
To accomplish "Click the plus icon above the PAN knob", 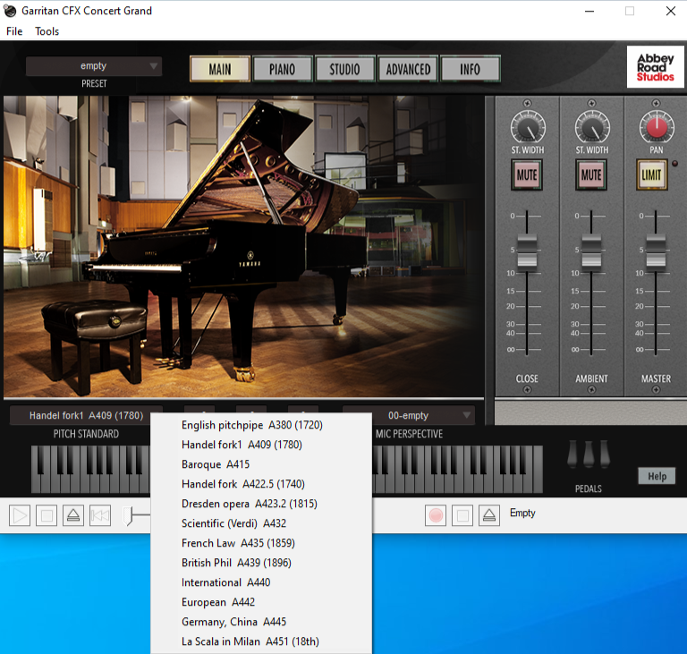I will click(x=656, y=104).
